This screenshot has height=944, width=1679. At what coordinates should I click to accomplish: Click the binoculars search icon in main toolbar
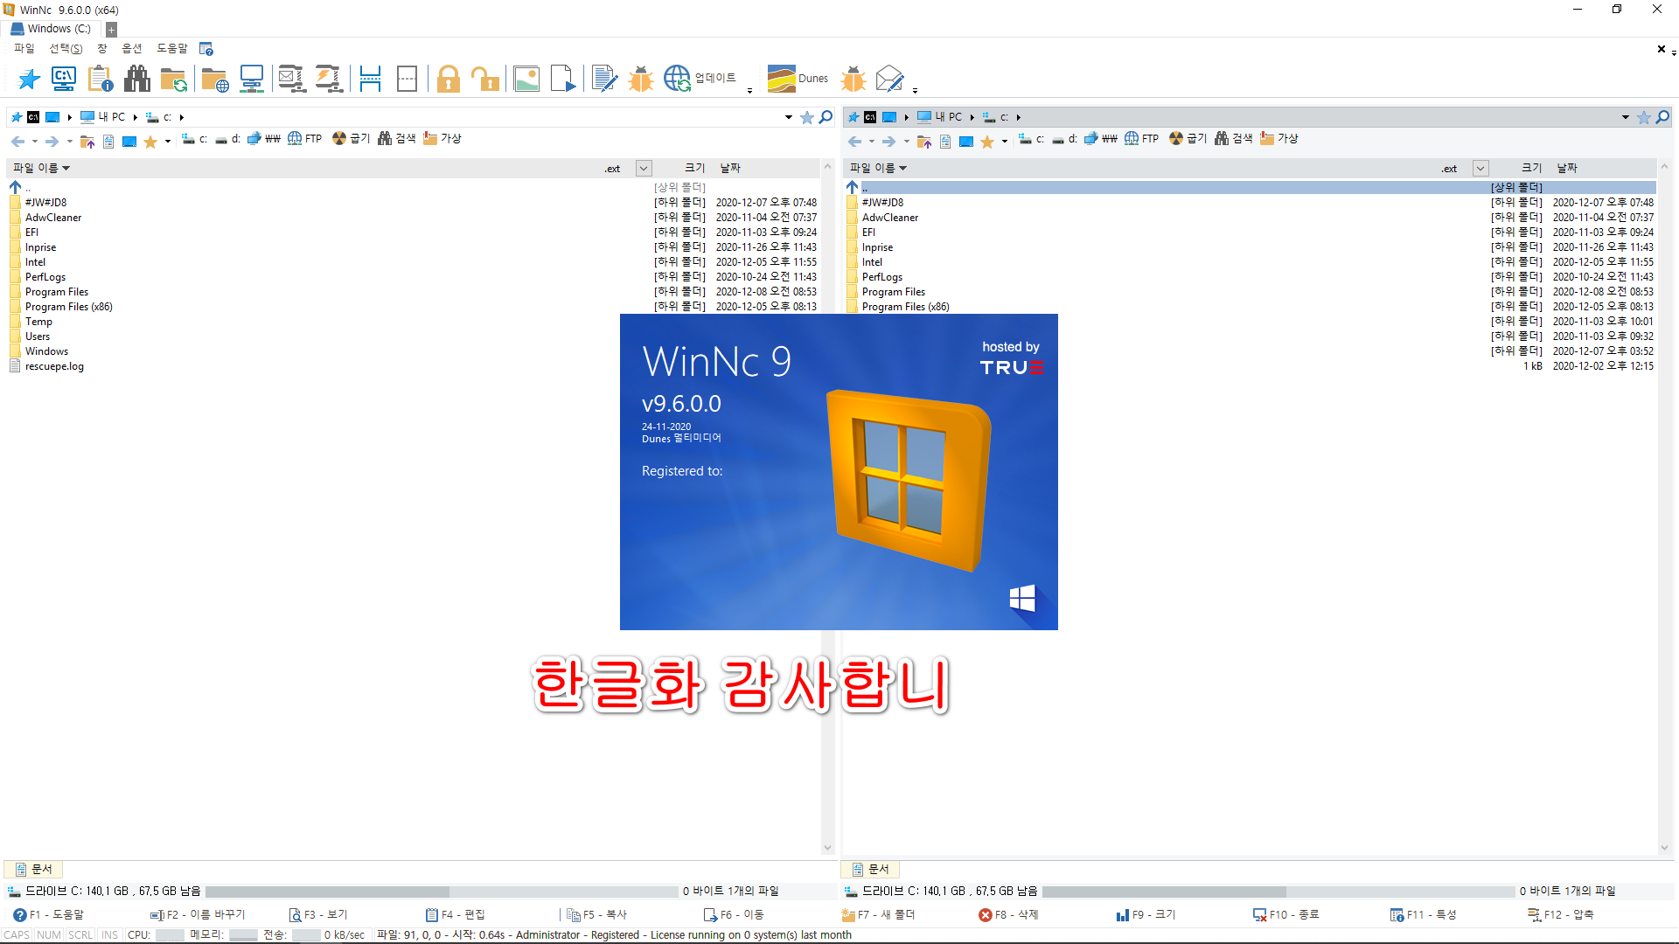(137, 79)
